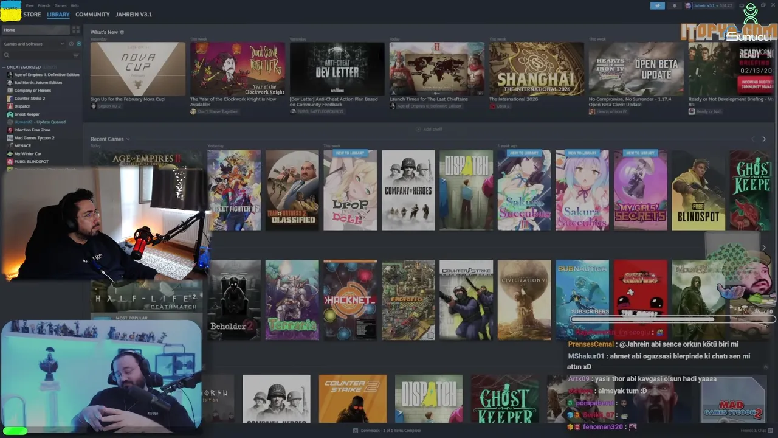The height and width of the screenshot is (438, 778).
Task: Click the Mad Games Tycoon 2 sidebar icon
Action: point(10,138)
